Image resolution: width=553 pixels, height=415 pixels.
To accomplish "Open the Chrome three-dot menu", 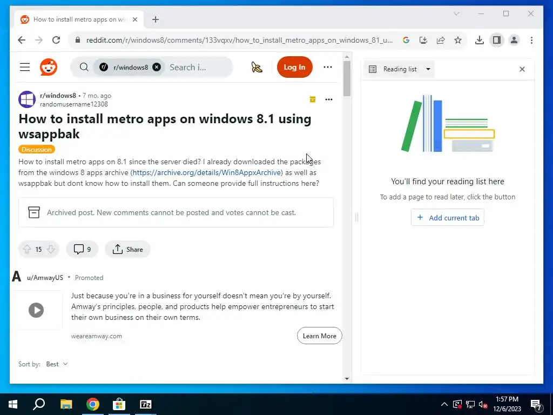I will coord(531,40).
